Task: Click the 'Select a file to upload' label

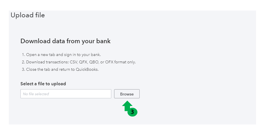Action: (x=43, y=84)
